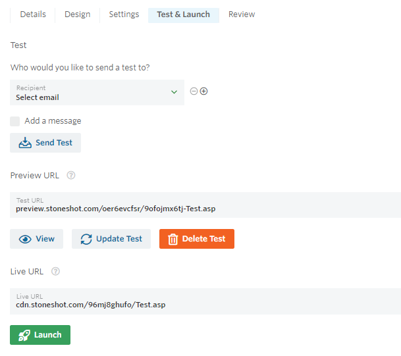
Task: Switch to the Design tab
Action: (x=78, y=14)
